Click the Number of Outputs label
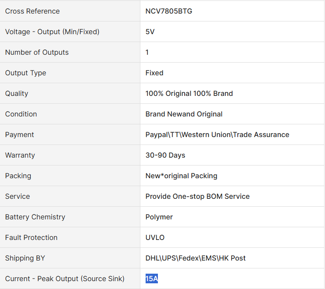This screenshot has width=325, height=289. [x=37, y=53]
